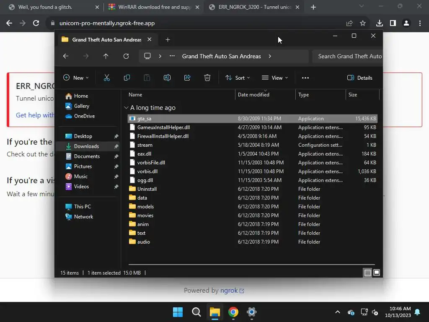Show hidden system tray icons

(338, 312)
